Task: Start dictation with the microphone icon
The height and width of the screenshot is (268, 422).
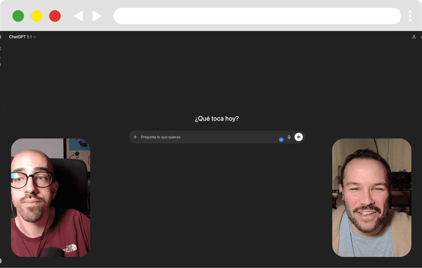Action: [x=289, y=137]
